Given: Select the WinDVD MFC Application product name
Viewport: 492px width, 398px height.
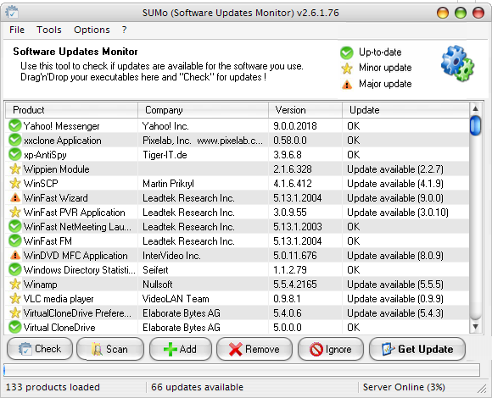Looking at the screenshot, I should tap(75, 256).
